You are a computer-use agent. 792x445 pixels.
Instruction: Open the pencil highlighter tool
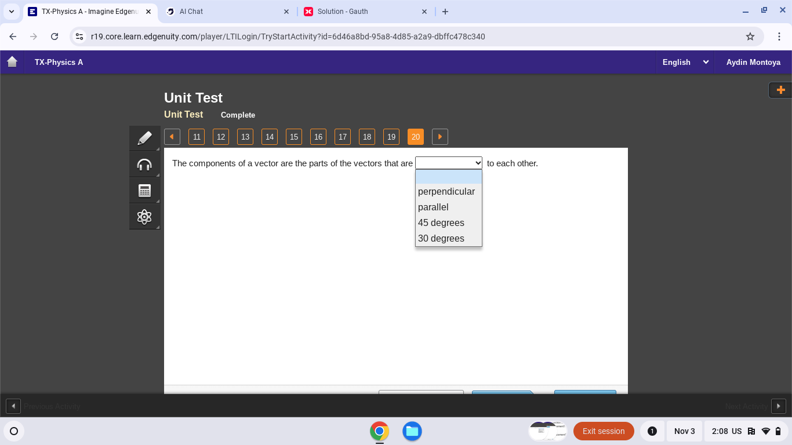coord(144,138)
